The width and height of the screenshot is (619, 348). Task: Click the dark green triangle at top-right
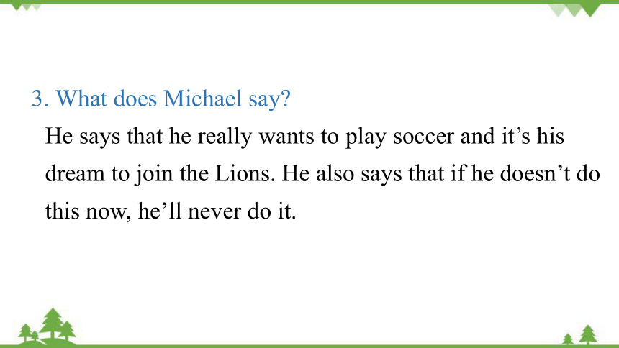tap(591, 9)
